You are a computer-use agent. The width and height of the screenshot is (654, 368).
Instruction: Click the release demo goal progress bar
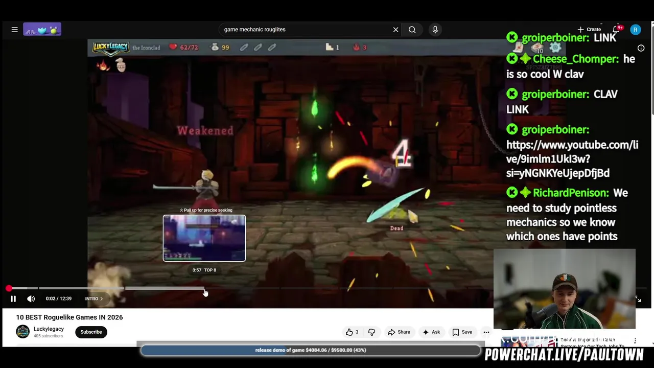click(x=311, y=350)
